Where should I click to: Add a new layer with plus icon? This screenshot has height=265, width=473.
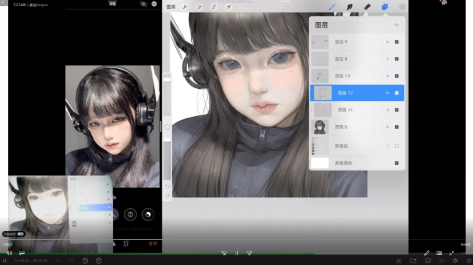[x=397, y=25]
